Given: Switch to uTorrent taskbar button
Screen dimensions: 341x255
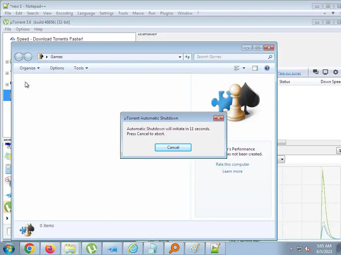Looking at the screenshot, I should point(91,248).
